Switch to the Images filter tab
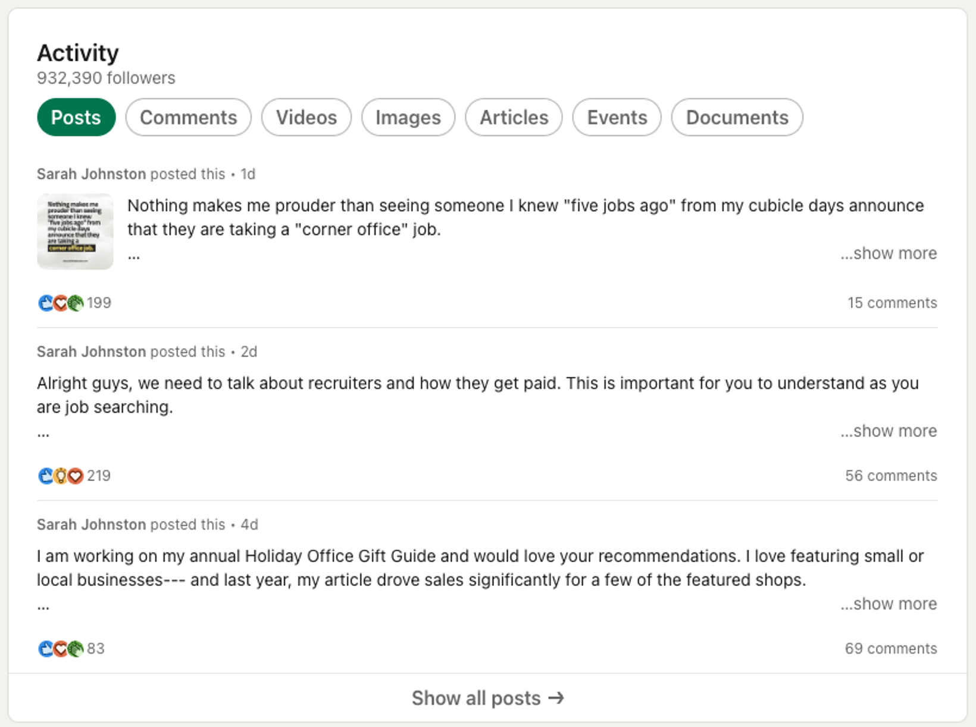This screenshot has width=976, height=727. pyautogui.click(x=408, y=117)
